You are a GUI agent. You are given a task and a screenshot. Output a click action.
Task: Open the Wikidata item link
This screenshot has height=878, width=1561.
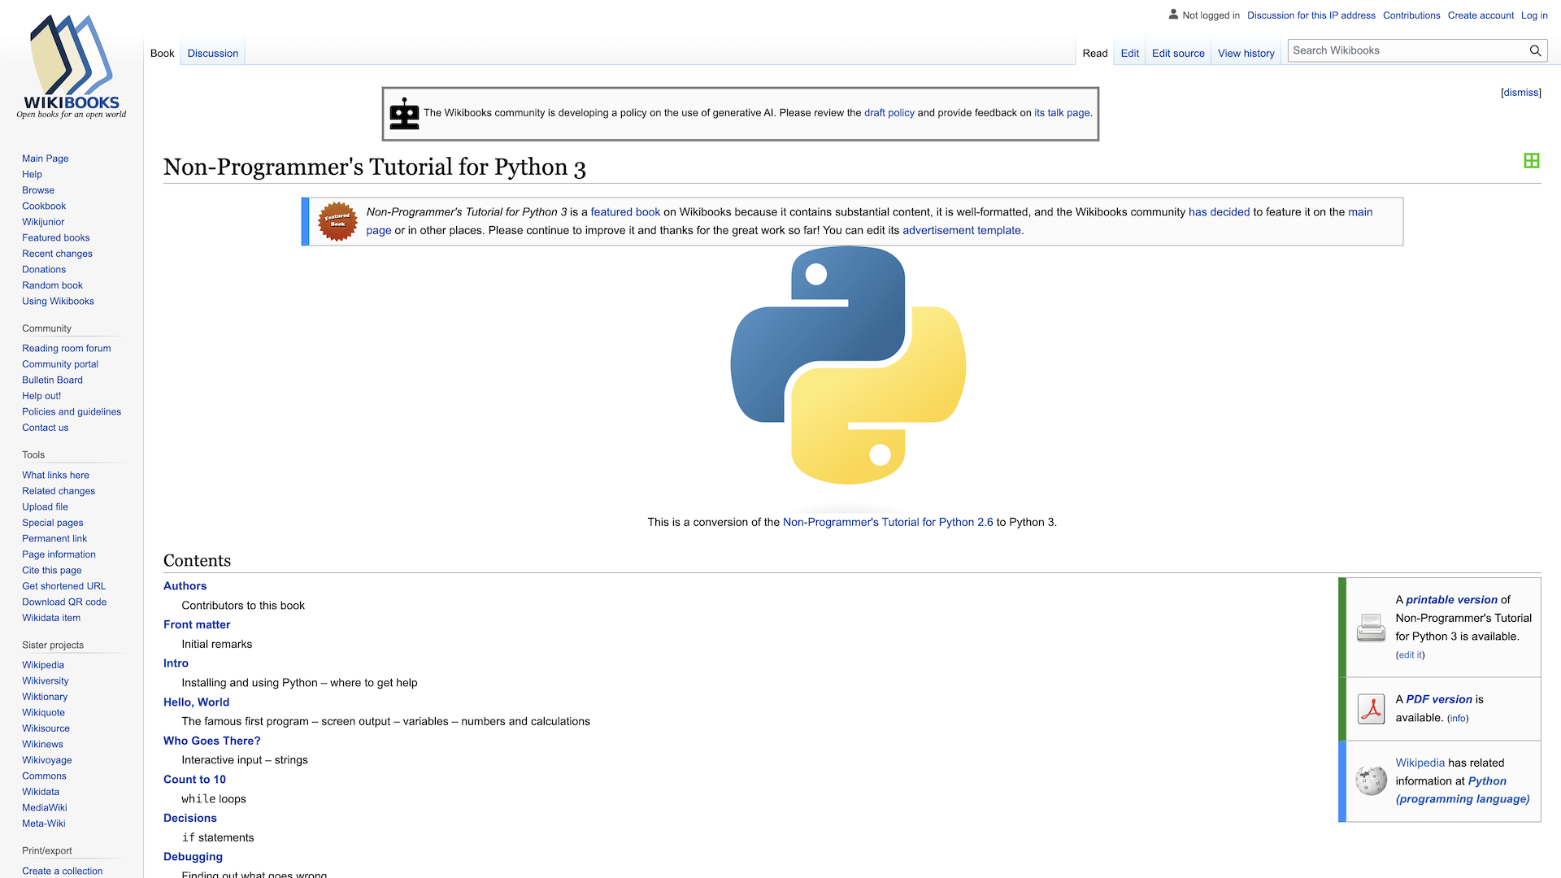51,618
